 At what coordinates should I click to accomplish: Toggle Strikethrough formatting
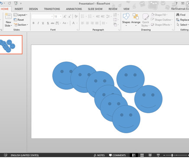[x=52, y=23]
